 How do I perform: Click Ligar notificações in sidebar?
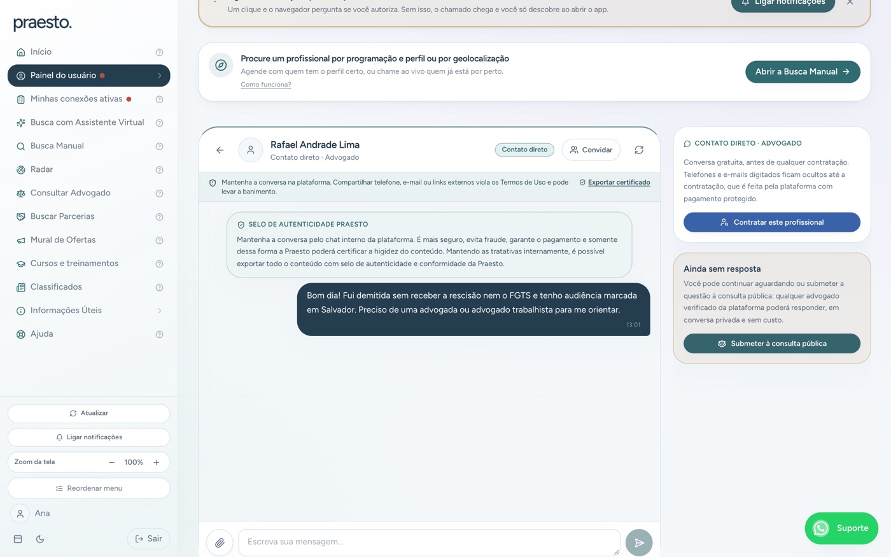click(89, 438)
